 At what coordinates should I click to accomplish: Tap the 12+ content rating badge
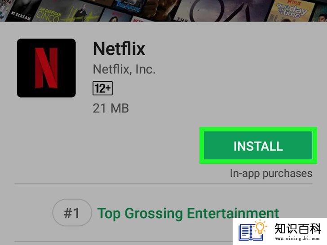pos(102,88)
